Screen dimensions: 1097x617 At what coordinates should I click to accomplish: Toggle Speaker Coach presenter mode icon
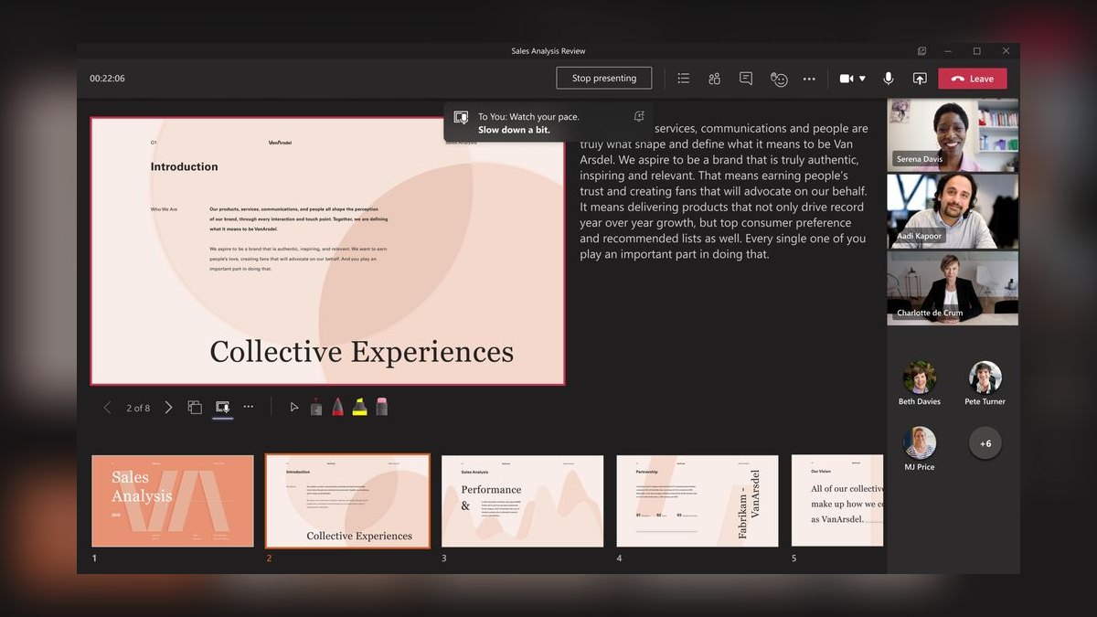point(222,408)
